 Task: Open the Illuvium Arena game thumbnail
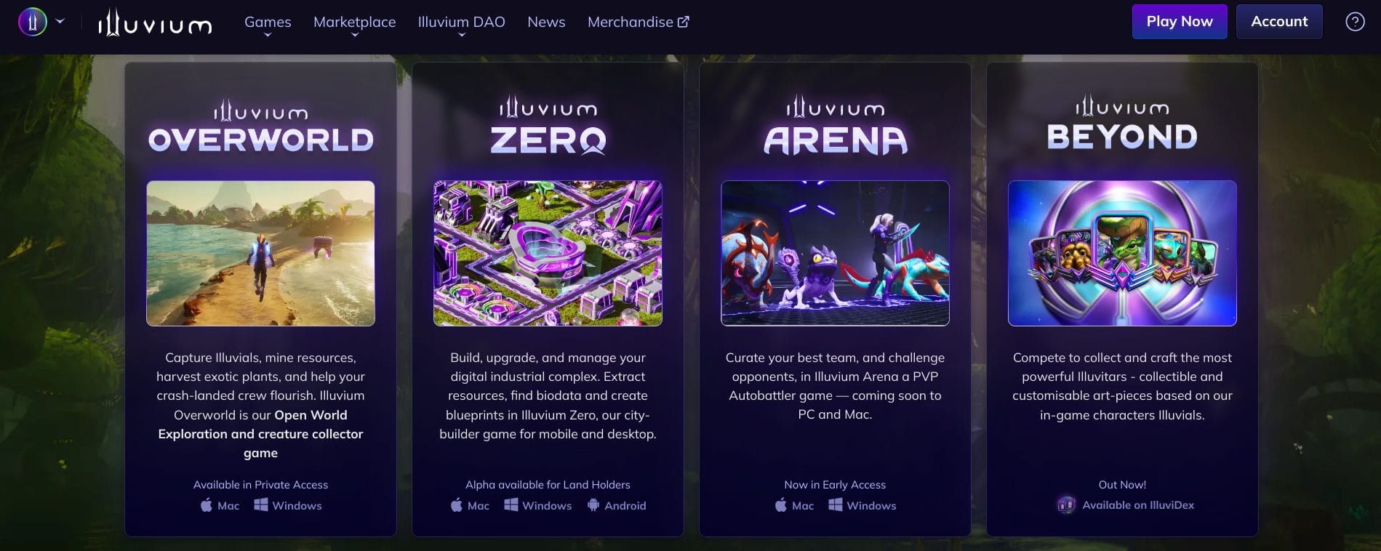coord(835,253)
